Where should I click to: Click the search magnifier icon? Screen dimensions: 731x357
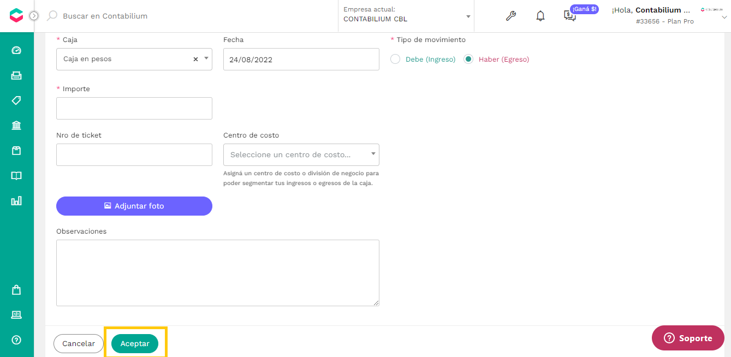click(x=52, y=16)
